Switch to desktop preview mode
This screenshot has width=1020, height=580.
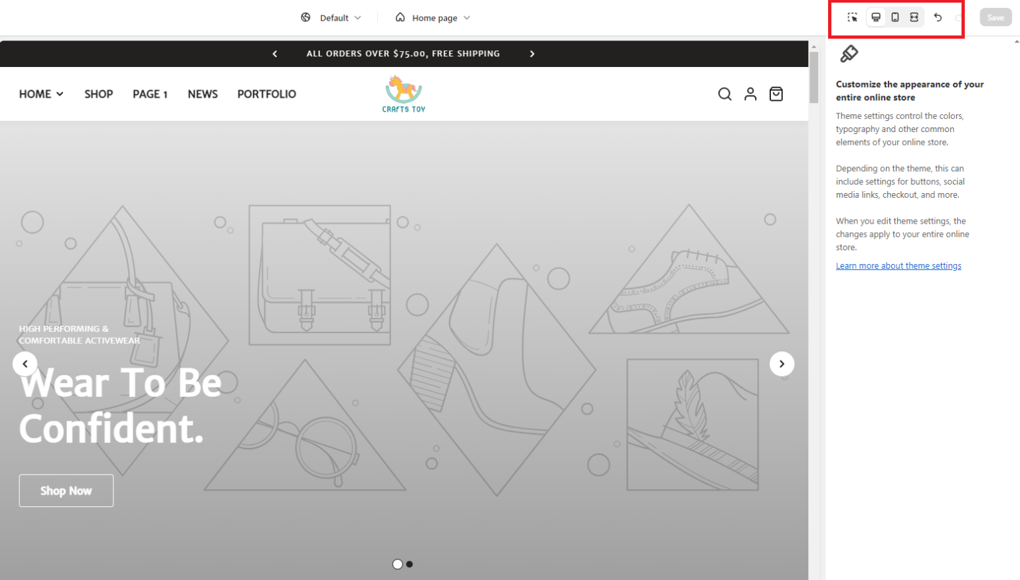pyautogui.click(x=876, y=17)
